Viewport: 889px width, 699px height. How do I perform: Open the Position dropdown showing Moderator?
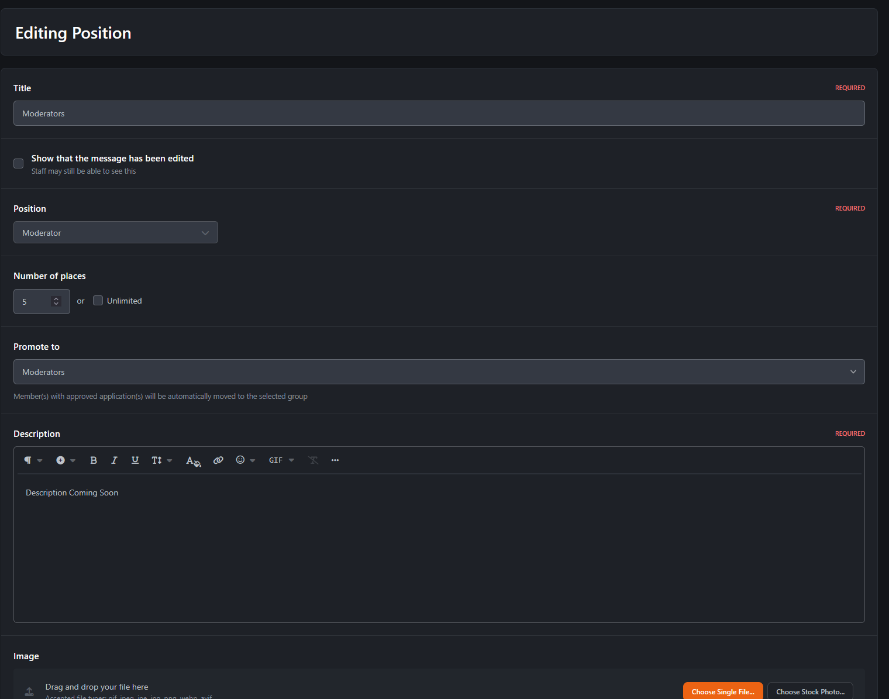116,232
